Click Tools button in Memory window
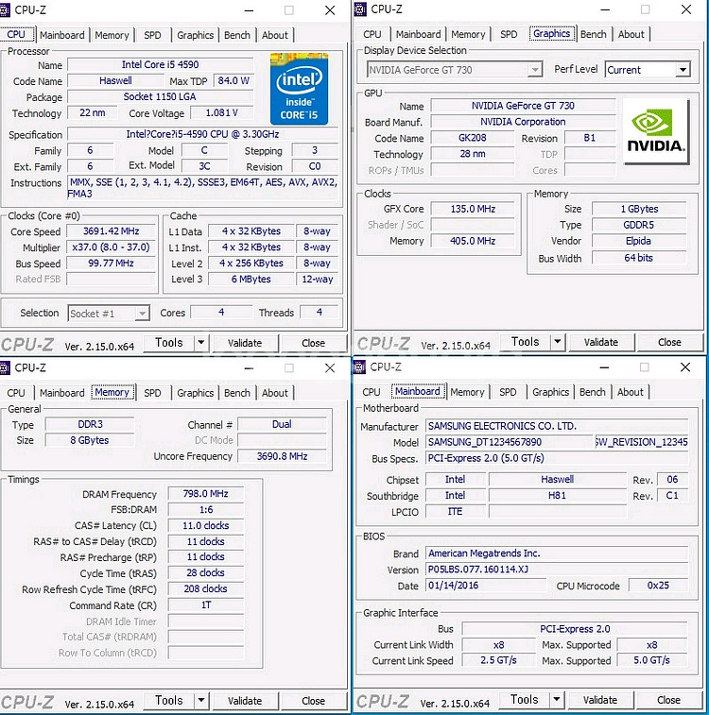The width and height of the screenshot is (709, 715). (x=169, y=700)
